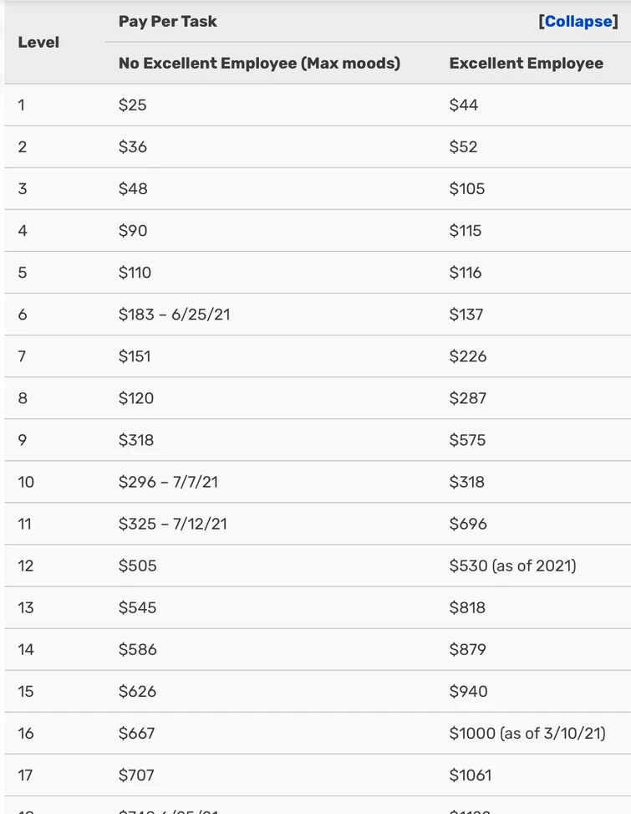
Task: Click the $696 pay cell
Action: (x=468, y=524)
